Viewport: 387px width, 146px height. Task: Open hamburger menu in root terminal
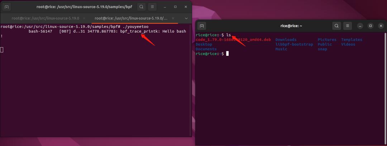(153, 7)
